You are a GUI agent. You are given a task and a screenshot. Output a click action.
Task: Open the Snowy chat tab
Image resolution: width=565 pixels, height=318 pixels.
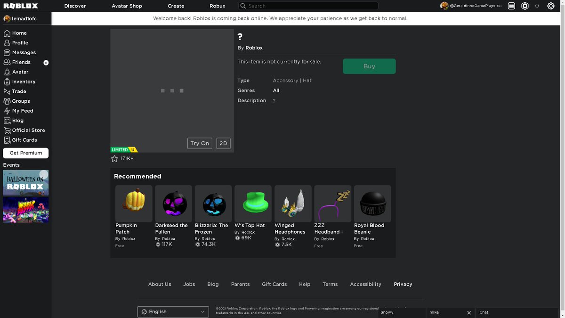(402, 313)
